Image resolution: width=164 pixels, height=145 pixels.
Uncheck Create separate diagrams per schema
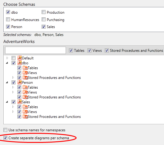click(5, 138)
